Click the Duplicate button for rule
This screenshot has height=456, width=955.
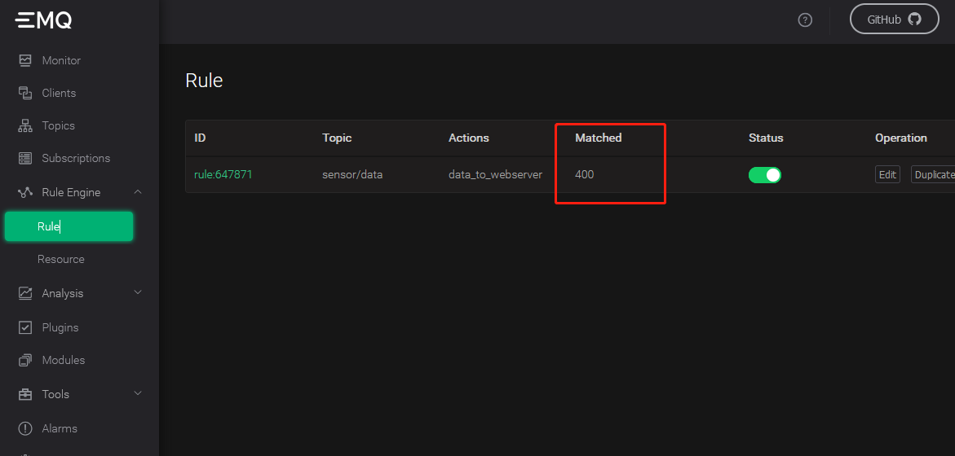pyautogui.click(x=934, y=175)
